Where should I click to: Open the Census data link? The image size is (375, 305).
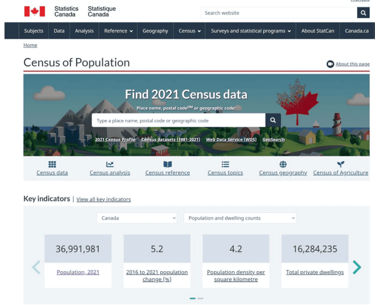[x=52, y=173]
